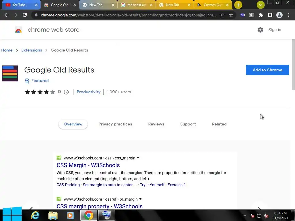Open the Chrome side panel icon

(x=270, y=15)
